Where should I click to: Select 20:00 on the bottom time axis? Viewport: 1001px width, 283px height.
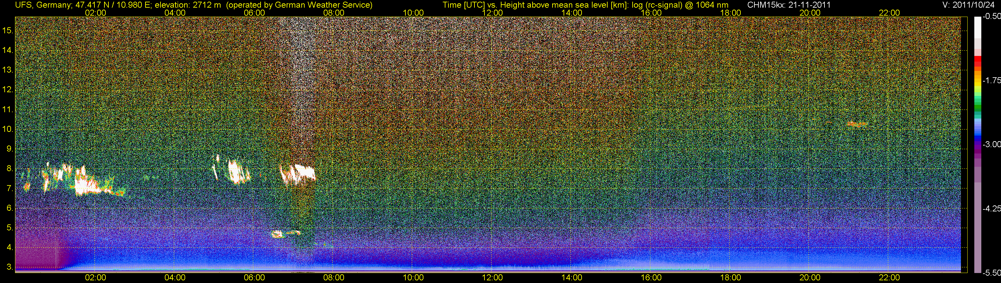point(810,278)
